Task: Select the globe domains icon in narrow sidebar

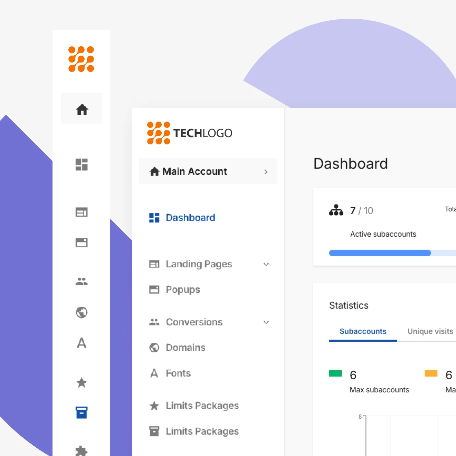Action: [82, 312]
